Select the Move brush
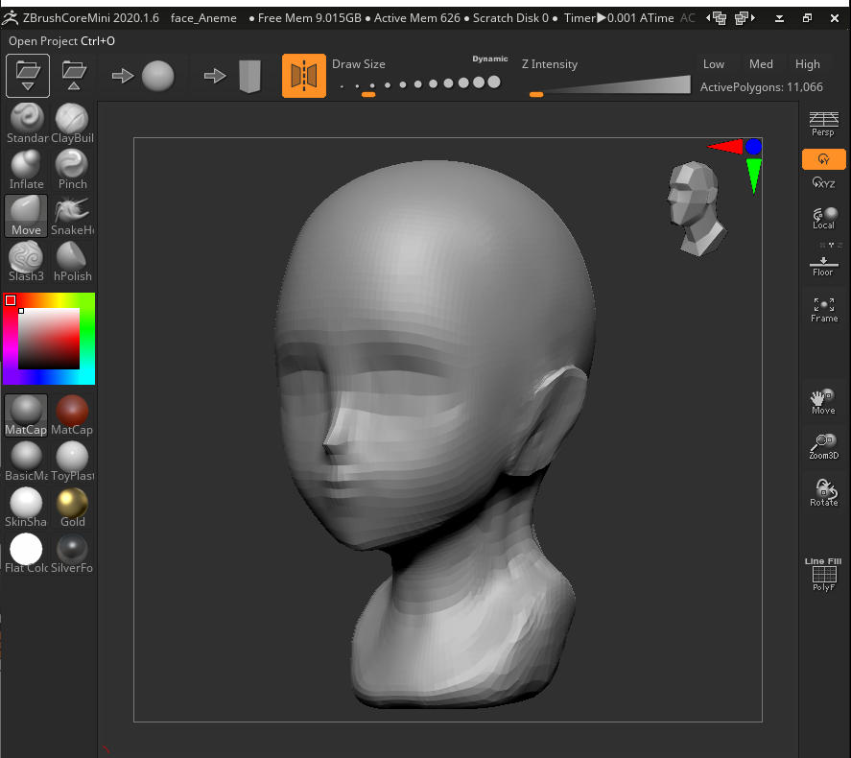 (x=27, y=216)
